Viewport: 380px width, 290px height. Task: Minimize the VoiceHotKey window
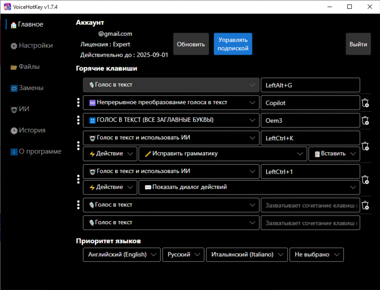point(329,7)
